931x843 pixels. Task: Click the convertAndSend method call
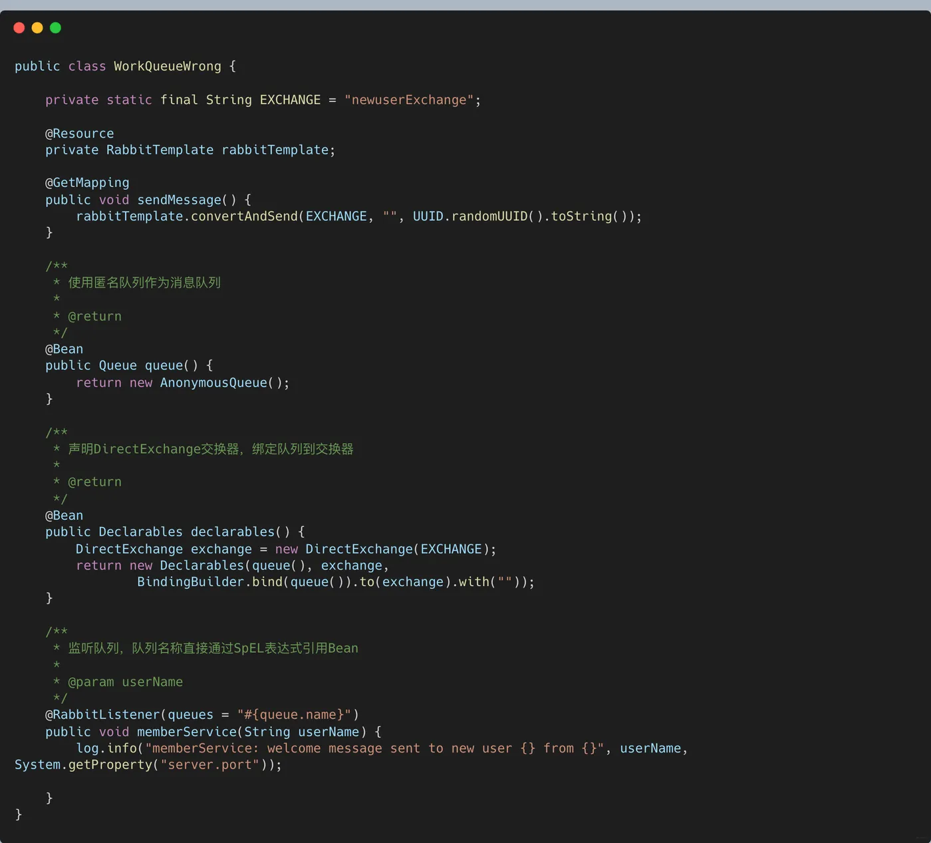[244, 216]
